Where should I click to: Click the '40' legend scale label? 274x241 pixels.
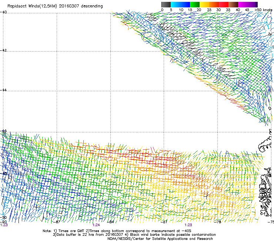pyautogui.click(x=238, y=10)
